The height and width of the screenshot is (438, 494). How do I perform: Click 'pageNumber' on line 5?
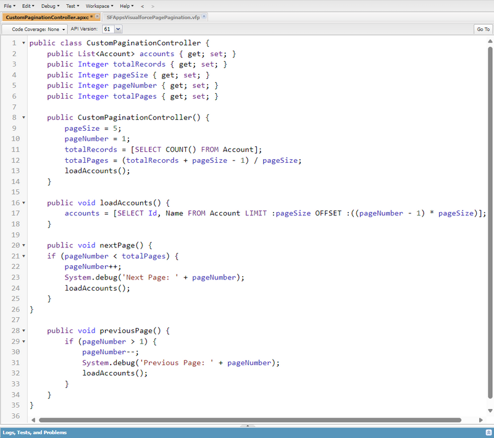pyautogui.click(x=135, y=85)
